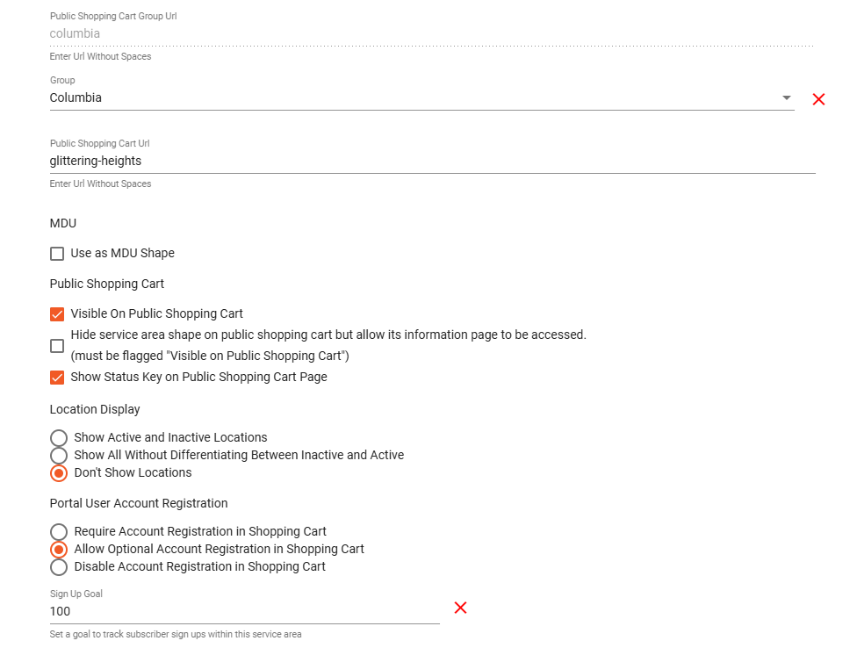
Task: Click the Don't Show Locations label
Action: click(133, 472)
